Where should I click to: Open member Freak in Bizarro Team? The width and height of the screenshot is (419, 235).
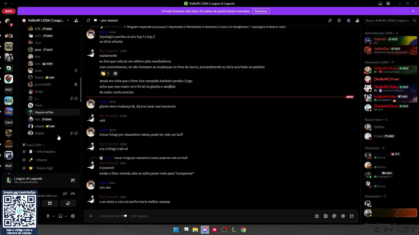pos(391,136)
